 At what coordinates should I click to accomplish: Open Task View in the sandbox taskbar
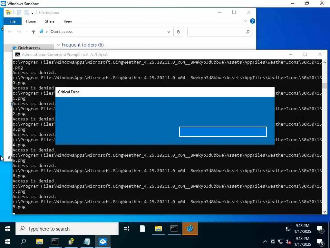pyautogui.click(x=126, y=229)
